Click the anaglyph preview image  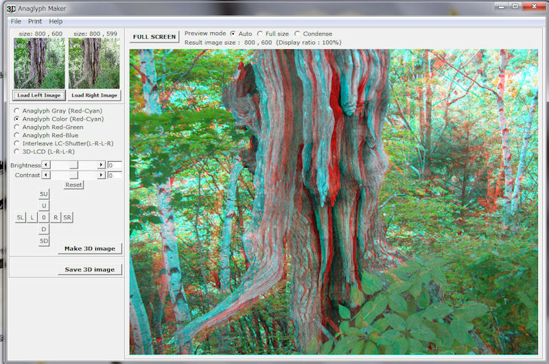pos(334,202)
